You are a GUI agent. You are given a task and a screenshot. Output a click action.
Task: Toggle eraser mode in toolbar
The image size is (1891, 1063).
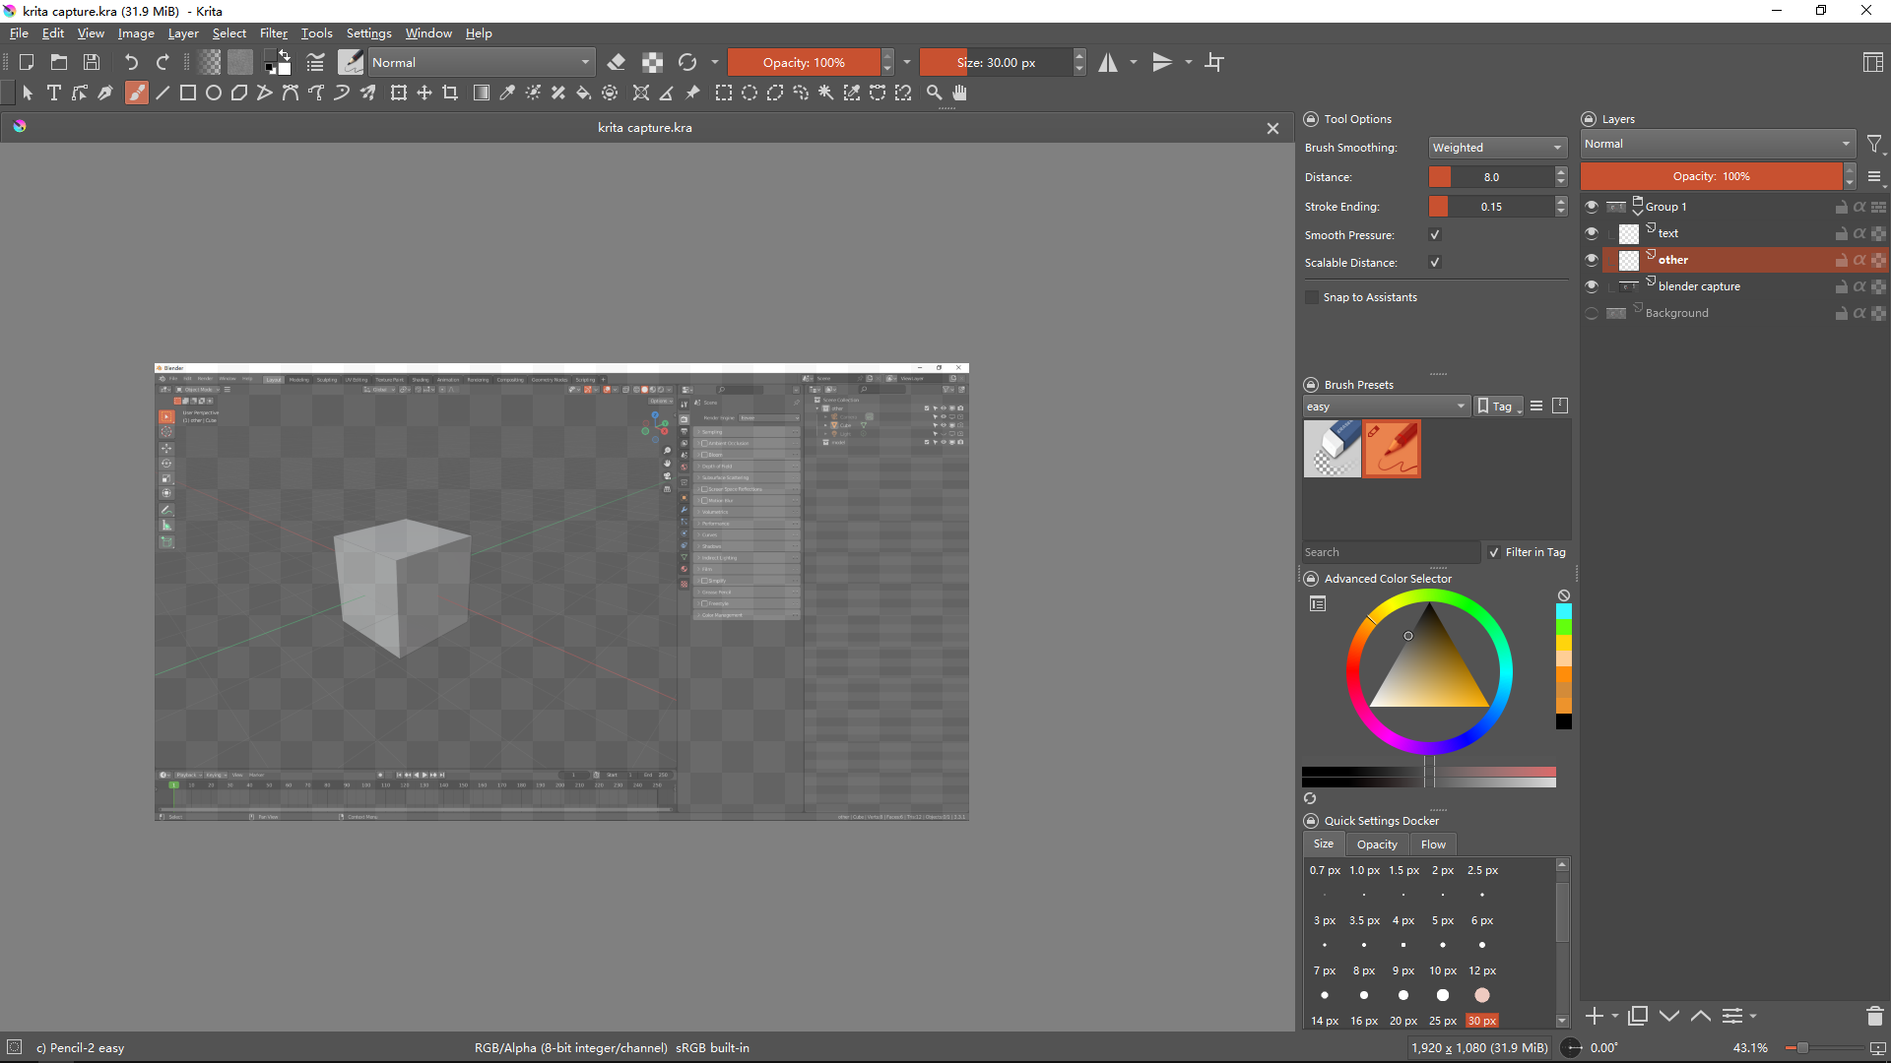(617, 62)
